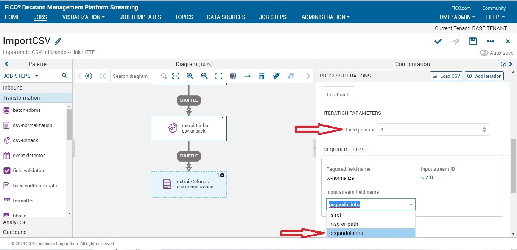
Task: Select pegandoLinha from the input stream dropdown
Action: click(x=346, y=233)
